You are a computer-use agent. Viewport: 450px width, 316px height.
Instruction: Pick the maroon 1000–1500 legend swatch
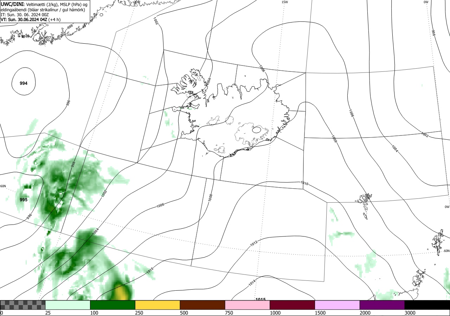click(x=292, y=305)
